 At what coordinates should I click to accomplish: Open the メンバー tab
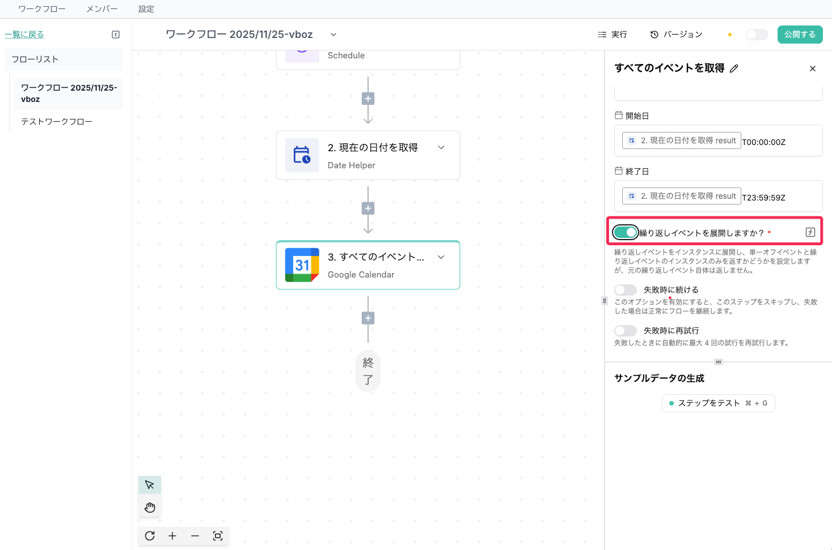point(102,9)
